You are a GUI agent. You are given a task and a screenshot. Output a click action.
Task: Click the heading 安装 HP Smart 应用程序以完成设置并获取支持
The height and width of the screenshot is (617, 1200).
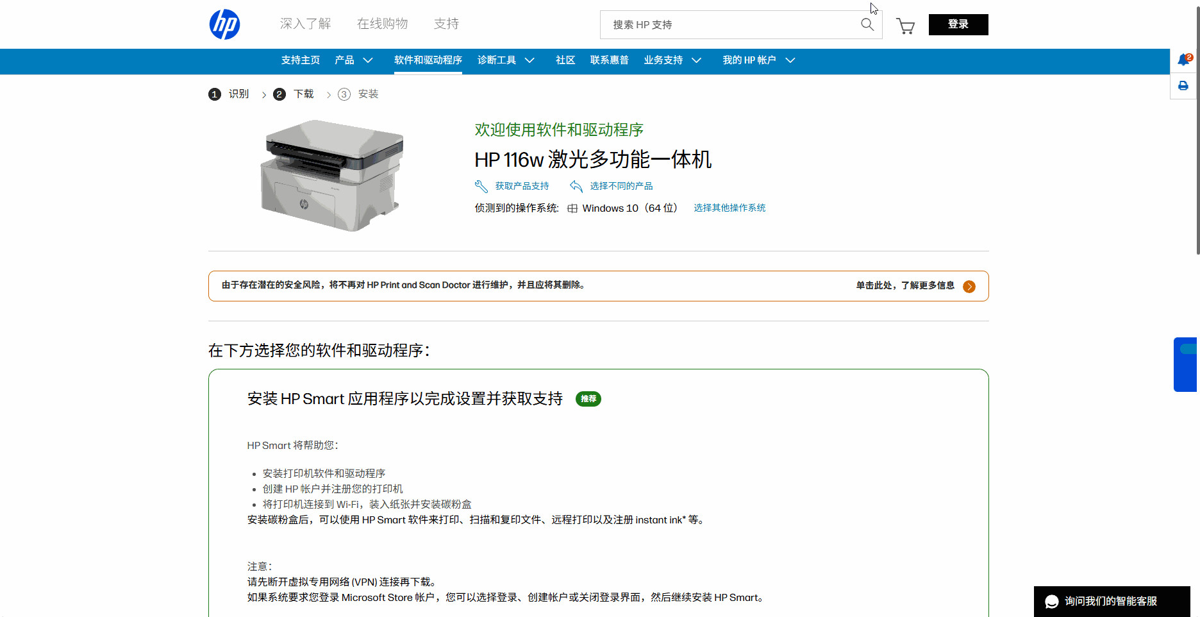(405, 399)
